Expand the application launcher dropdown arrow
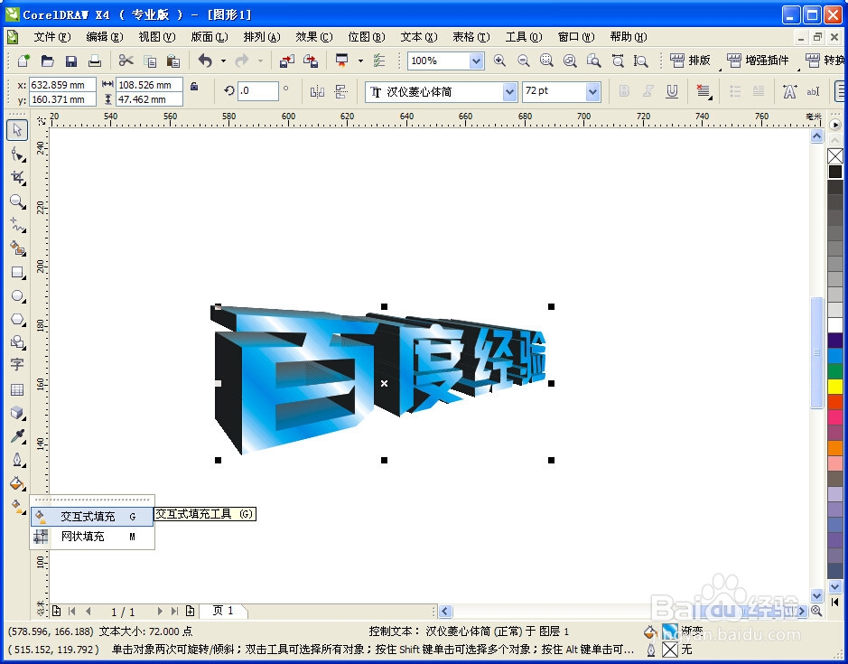848x664 pixels. pos(360,61)
